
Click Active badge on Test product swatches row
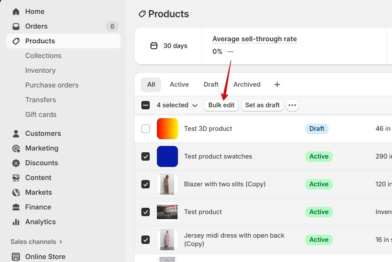pyautogui.click(x=319, y=156)
